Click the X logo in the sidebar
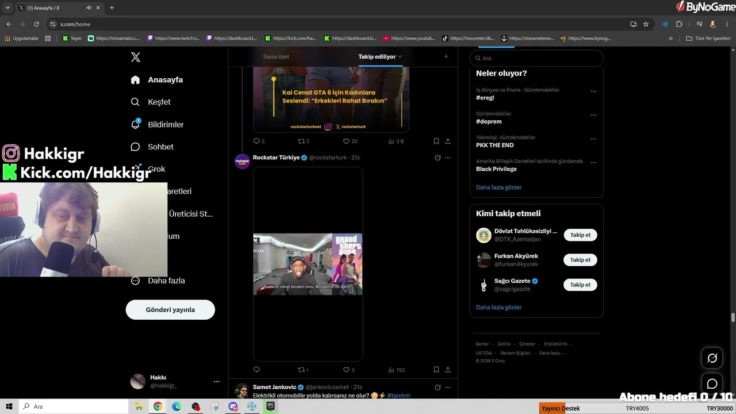 pyautogui.click(x=136, y=57)
